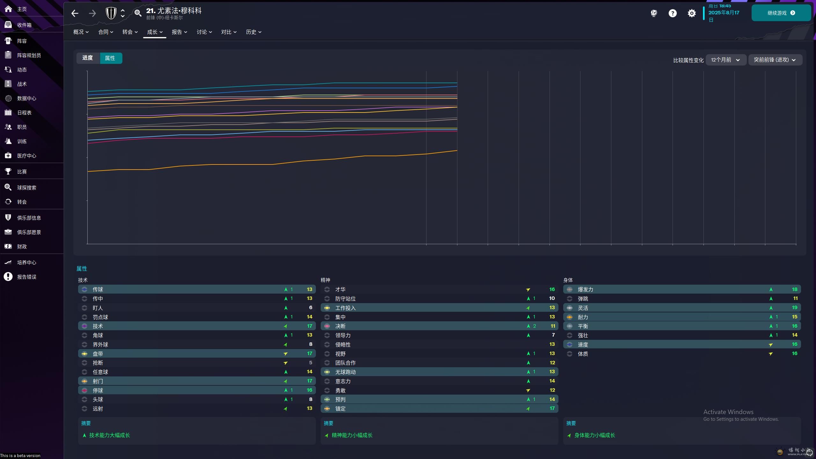Click the 2025年8月17 date display
This screenshot has height=459, width=816.
click(x=724, y=13)
